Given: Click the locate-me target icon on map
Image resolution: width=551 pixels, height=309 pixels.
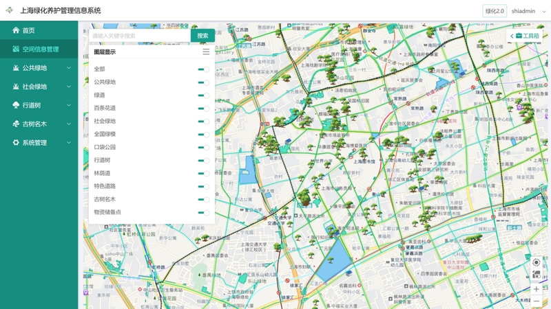Looking at the screenshot, I should coord(537,262).
